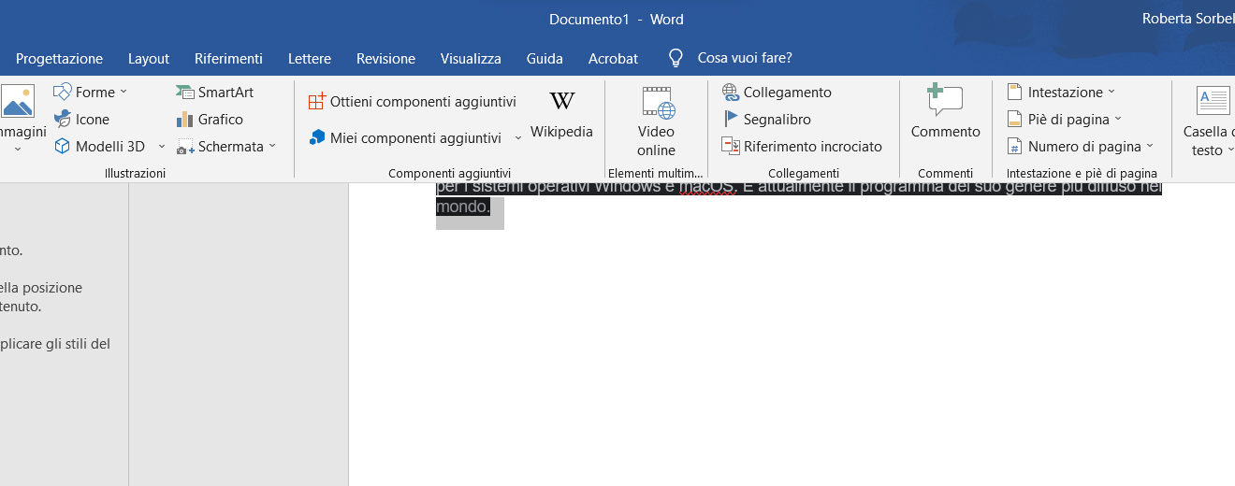Click the misspelled word macOS in document
This screenshot has height=486, width=1235.
708,186
